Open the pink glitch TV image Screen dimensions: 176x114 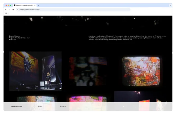(x=88, y=99)
